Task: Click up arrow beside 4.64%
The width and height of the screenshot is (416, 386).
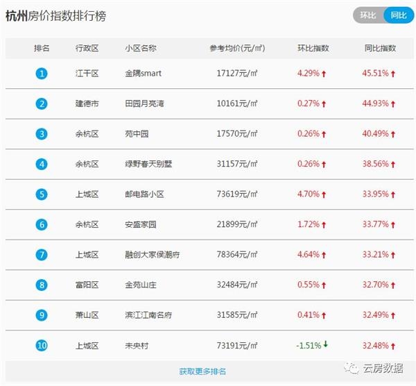Action: (x=324, y=255)
